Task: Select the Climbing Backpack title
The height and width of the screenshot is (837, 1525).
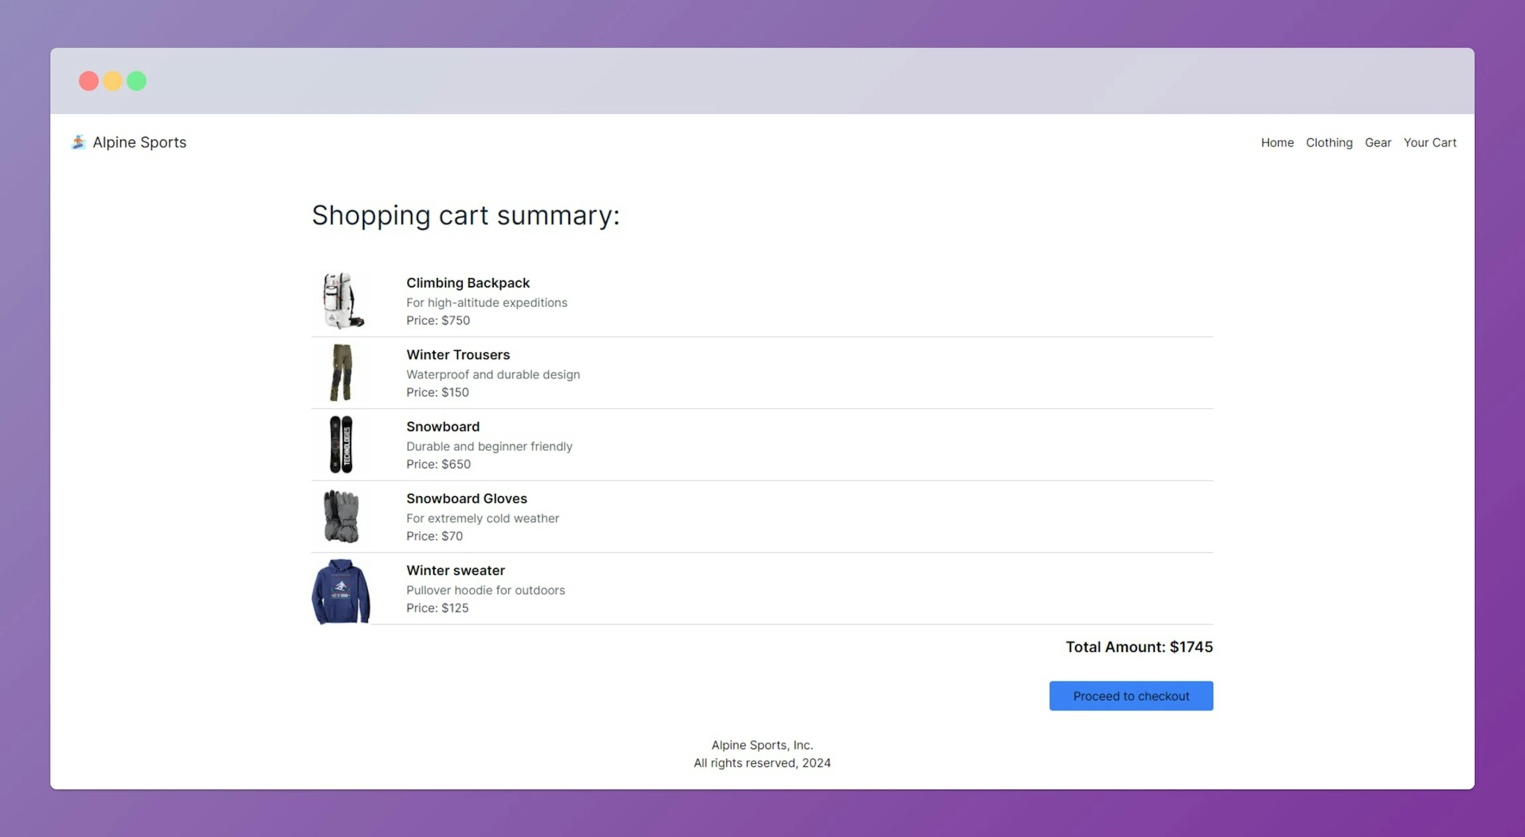Action: 468,283
